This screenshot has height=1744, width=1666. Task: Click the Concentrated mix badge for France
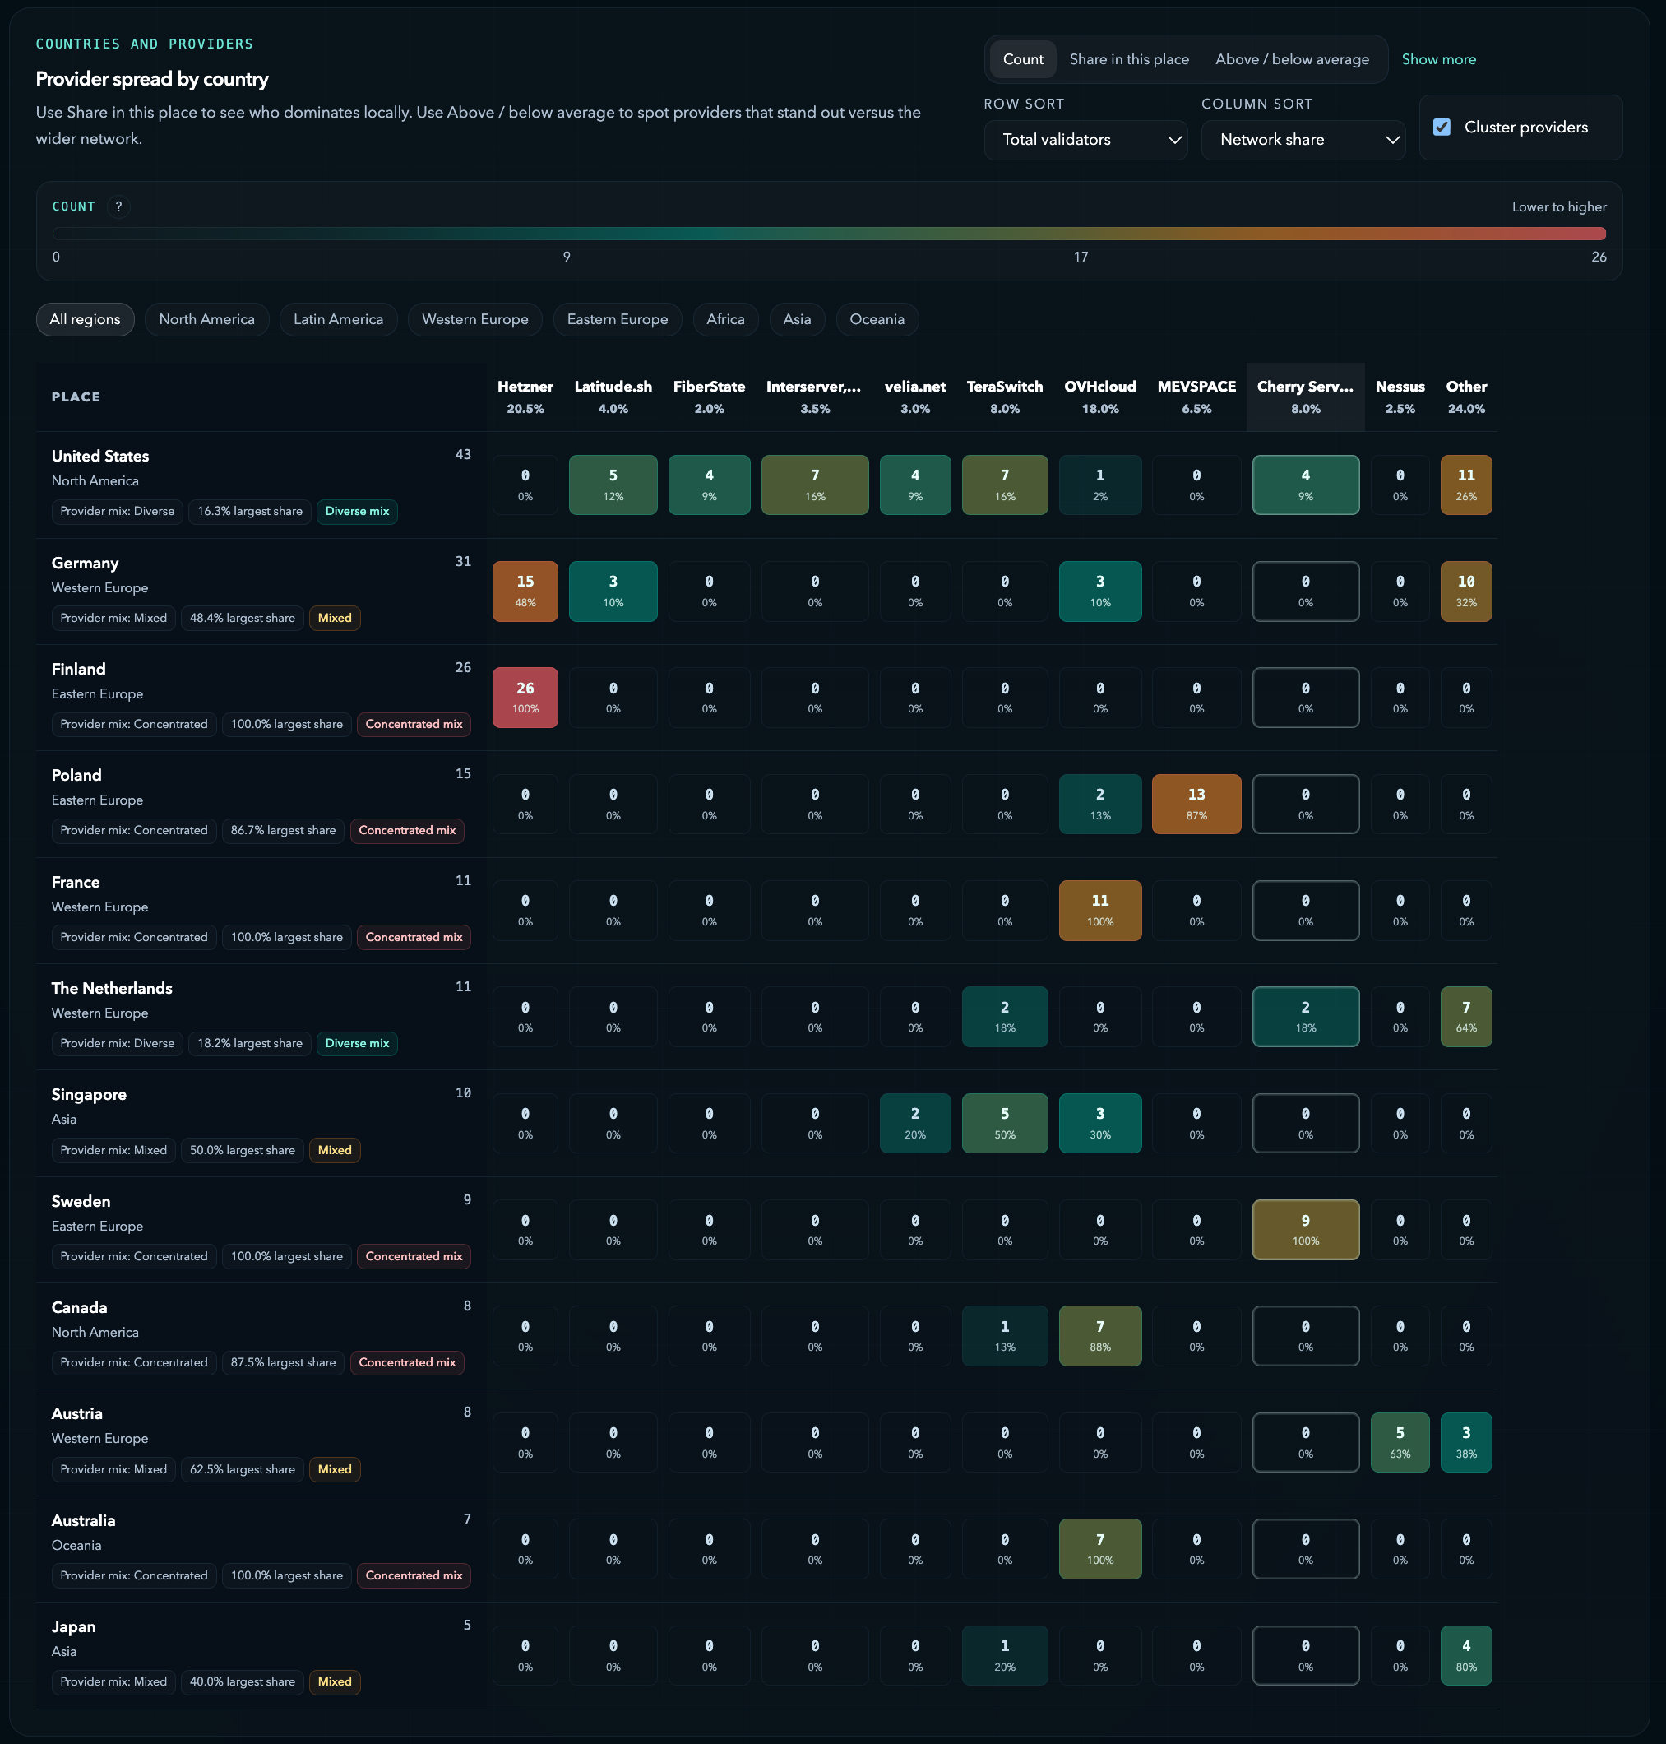(413, 936)
